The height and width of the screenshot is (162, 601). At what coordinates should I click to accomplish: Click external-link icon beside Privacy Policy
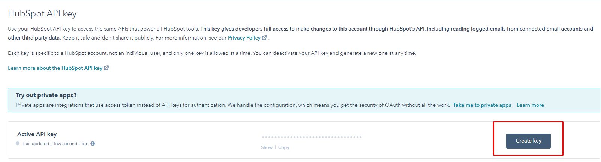click(264, 38)
